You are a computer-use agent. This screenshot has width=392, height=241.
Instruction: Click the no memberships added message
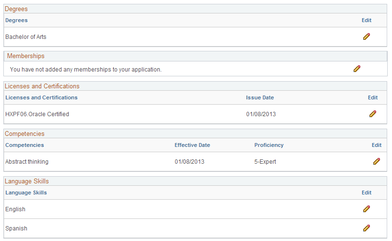[86, 70]
